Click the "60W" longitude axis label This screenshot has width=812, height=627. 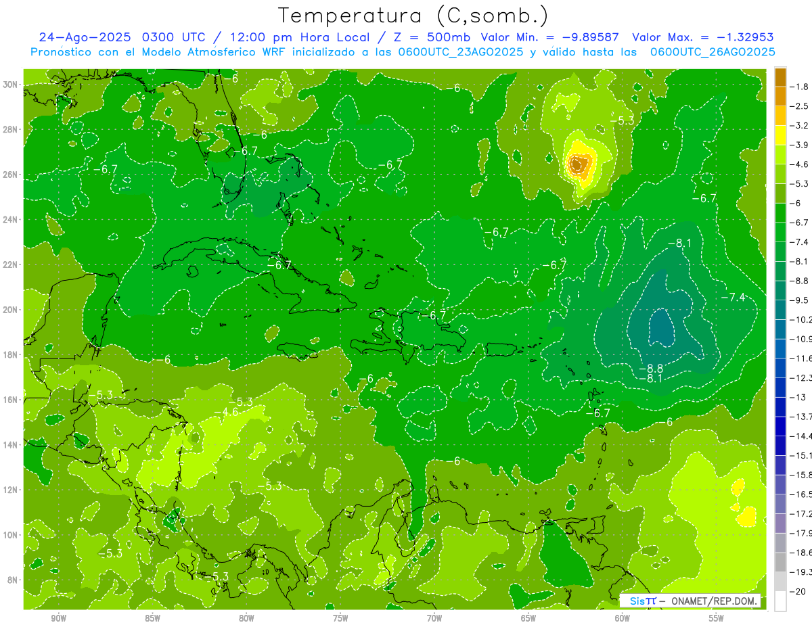click(623, 618)
